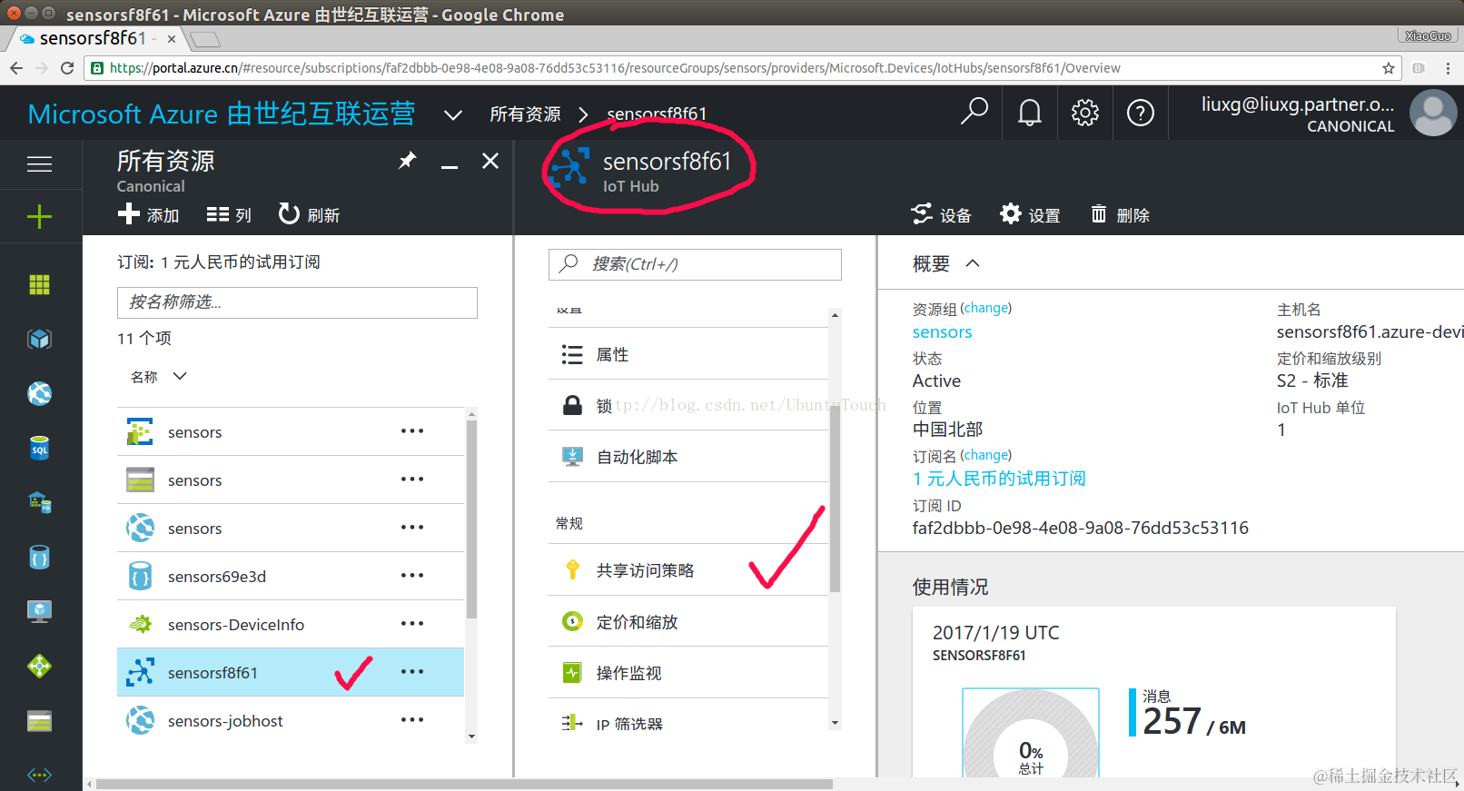Screen dimensions: 1464x791
Task: Open the notifications bell
Action: coord(1029,113)
